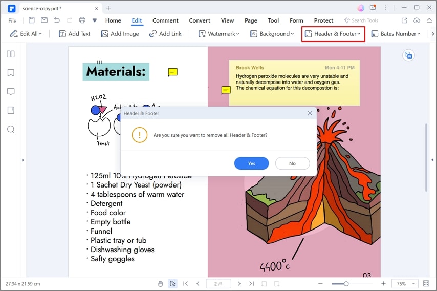This screenshot has height=291, width=437.
Task: Click the previous view icon in the status bar
Action: 264,284
